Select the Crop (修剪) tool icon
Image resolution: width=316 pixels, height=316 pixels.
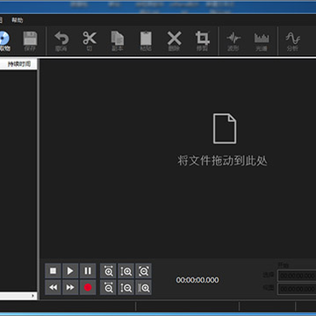[202, 39]
